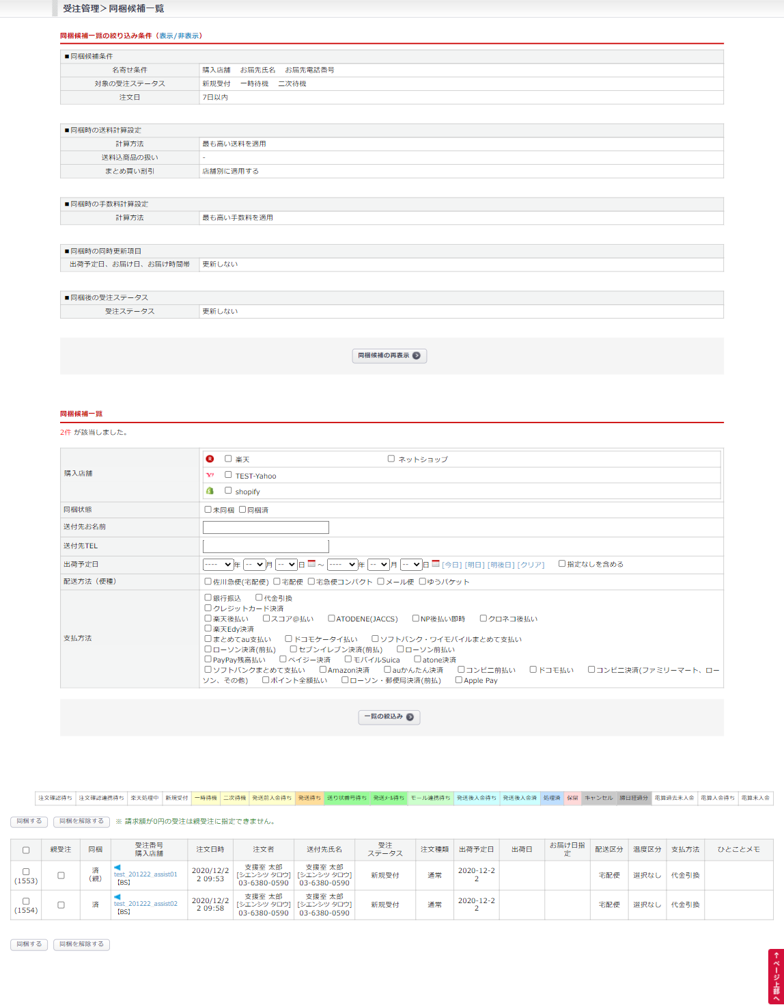
Task: Tick the 未同梱 status checkbox
Action: (208, 509)
